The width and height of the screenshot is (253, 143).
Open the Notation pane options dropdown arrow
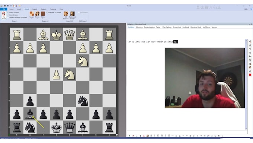click(249, 24)
